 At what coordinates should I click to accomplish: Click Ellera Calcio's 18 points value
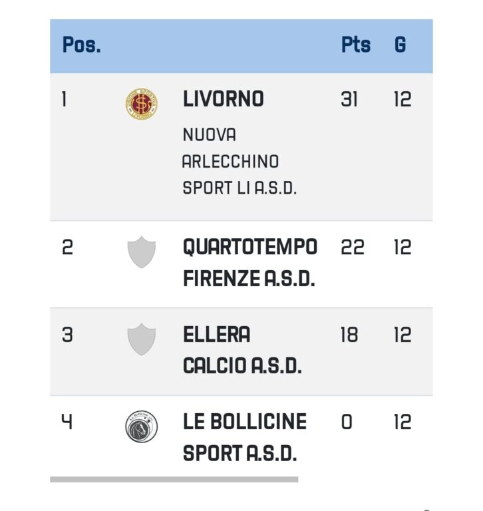click(x=349, y=335)
